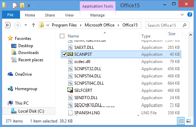196x127 pixels.
Task: Select SCNPST32.DLL in the list
Action: [x=87, y=69]
